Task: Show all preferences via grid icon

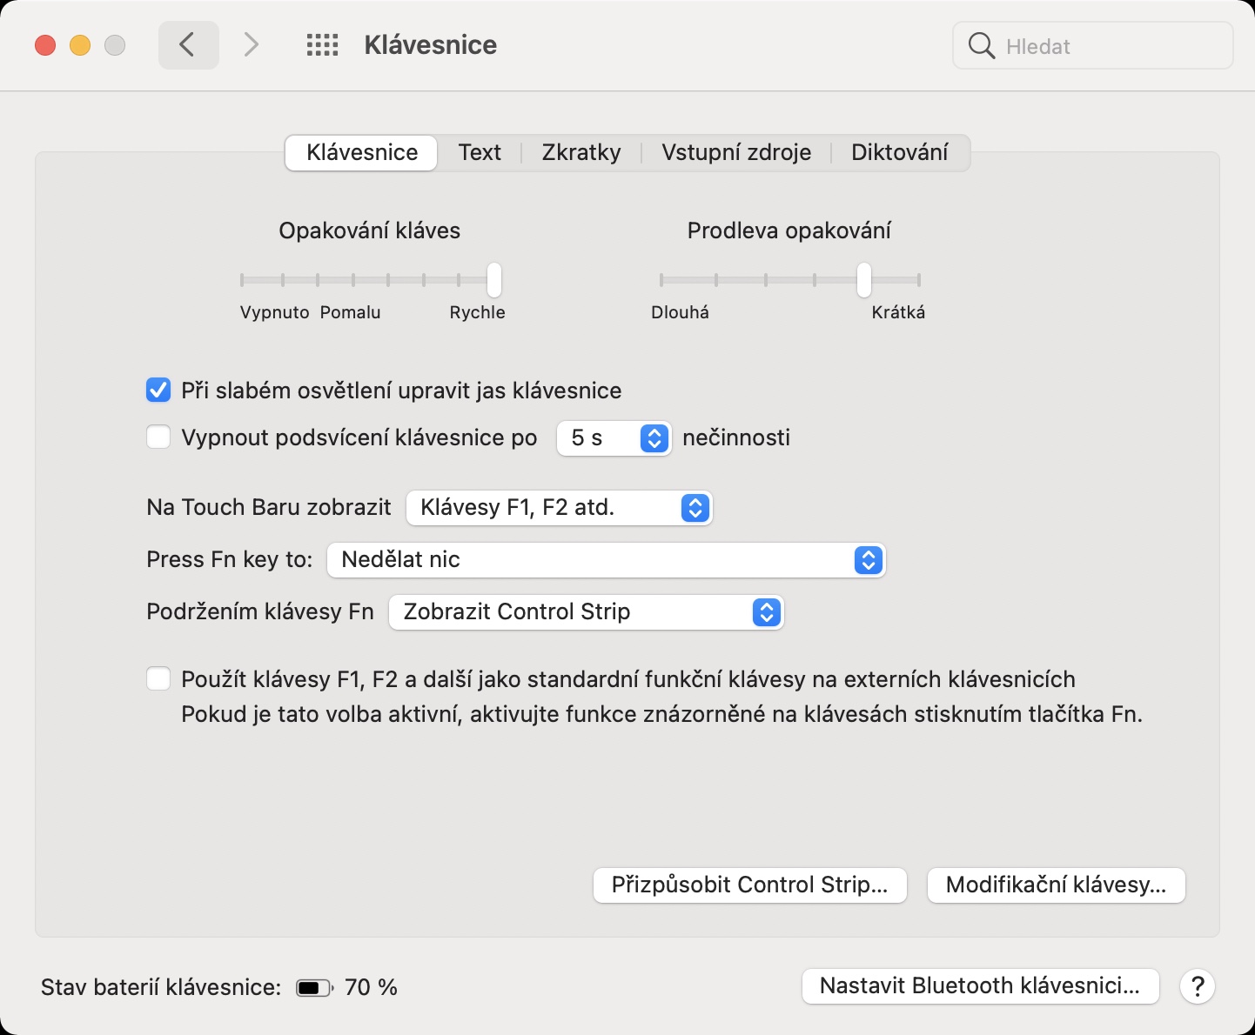Action: point(322,45)
